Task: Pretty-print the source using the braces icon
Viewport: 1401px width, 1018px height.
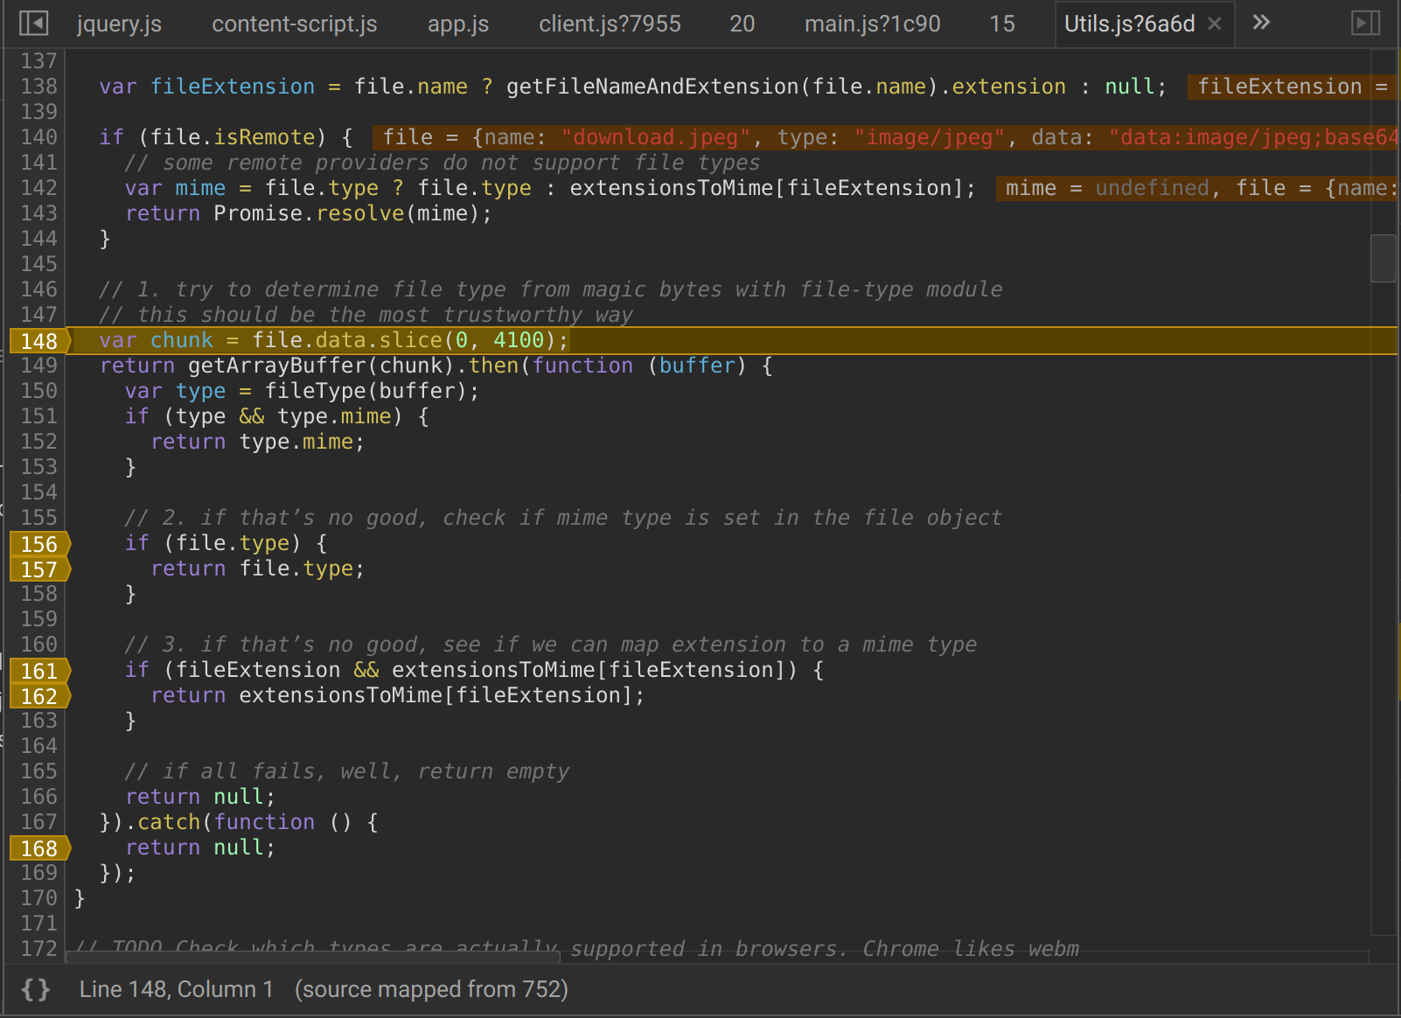Action: (x=35, y=989)
